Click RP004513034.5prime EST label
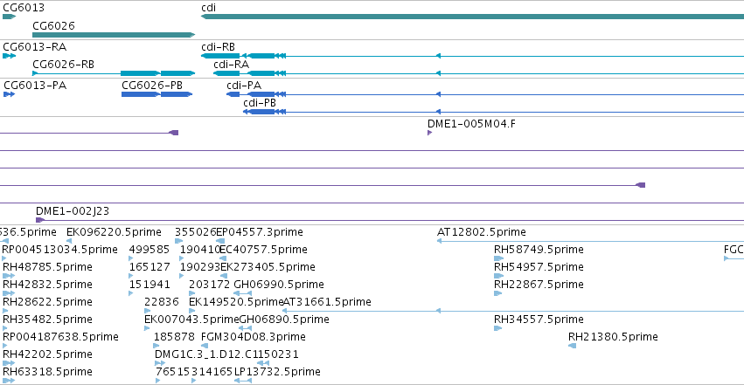744x385 pixels. 59,250
